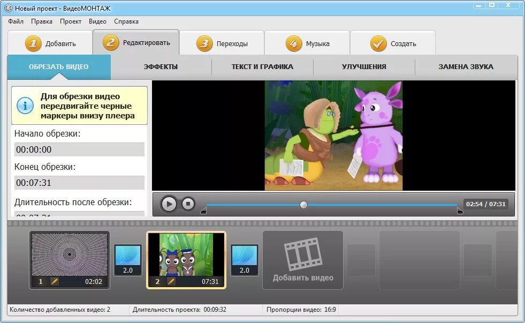Switch to step 3 Переходы tab

pyautogui.click(x=222, y=43)
